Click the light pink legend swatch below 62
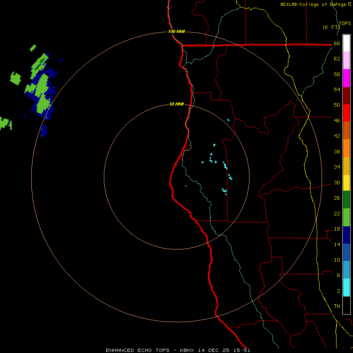The height and width of the screenshot is (353, 353). tap(346, 60)
